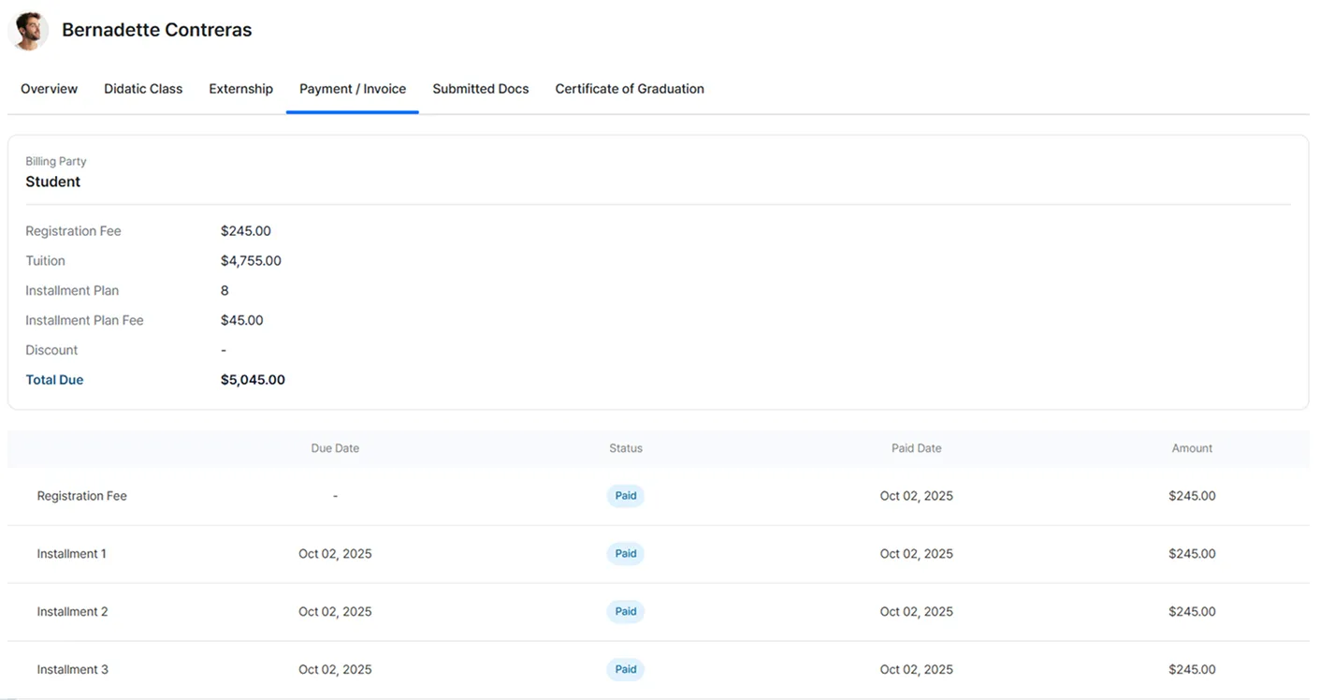
Task: Click the Due Date column header
Action: tap(335, 448)
